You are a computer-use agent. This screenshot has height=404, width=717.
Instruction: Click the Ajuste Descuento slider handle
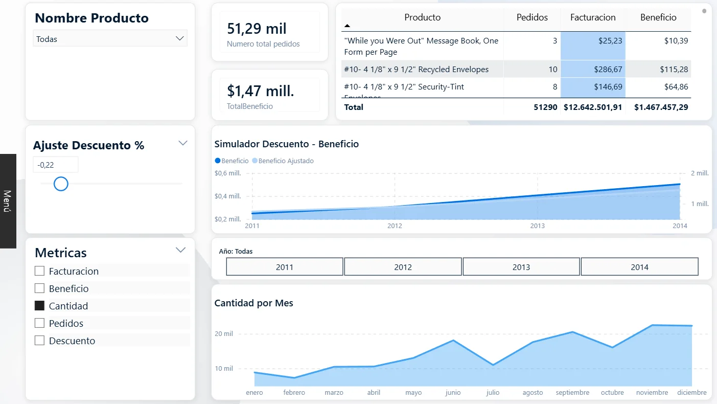[x=60, y=184]
